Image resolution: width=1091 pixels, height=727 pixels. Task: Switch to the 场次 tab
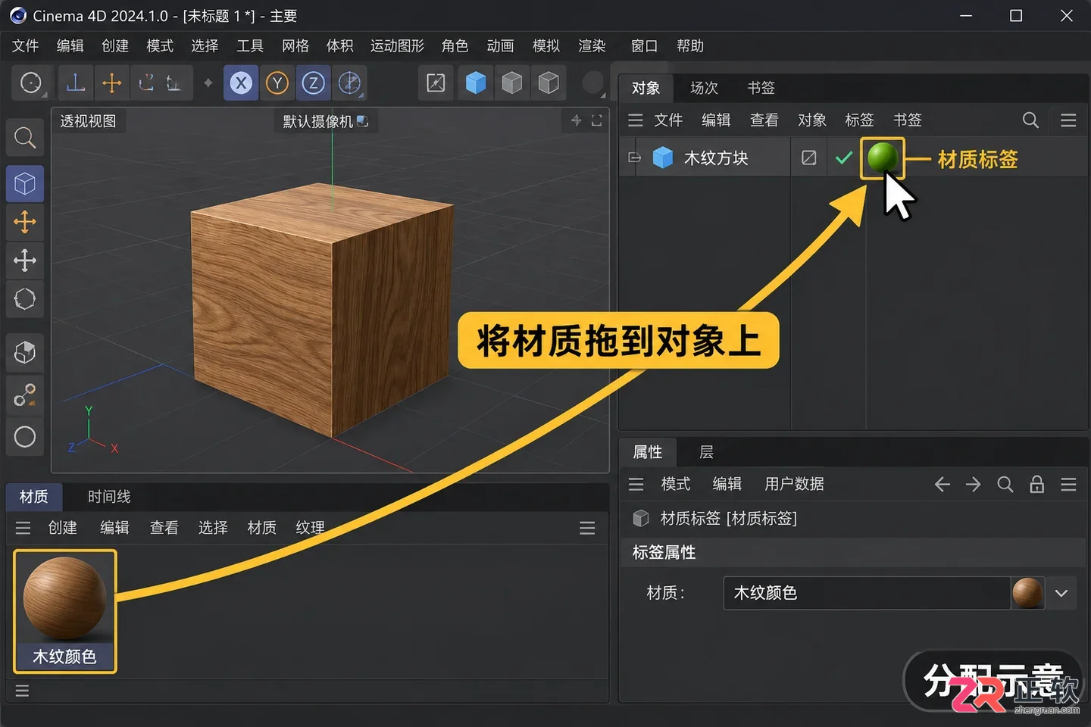(x=704, y=88)
